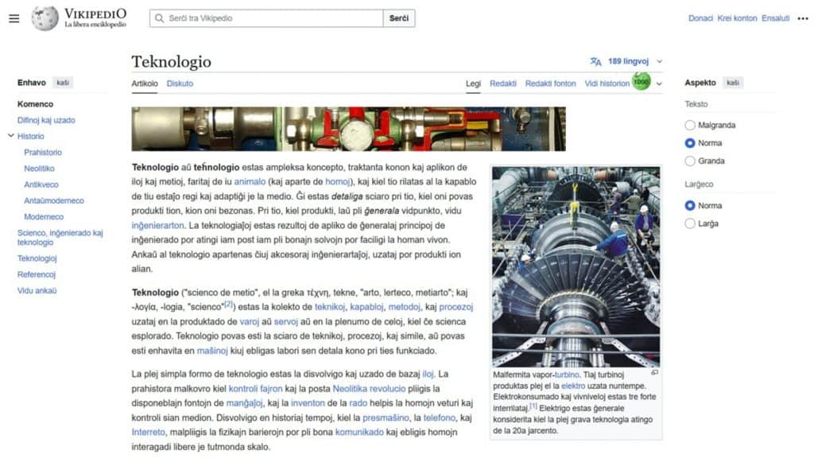Click the Wikipedia puzzle-globe logo
814x458 pixels.
(45, 18)
